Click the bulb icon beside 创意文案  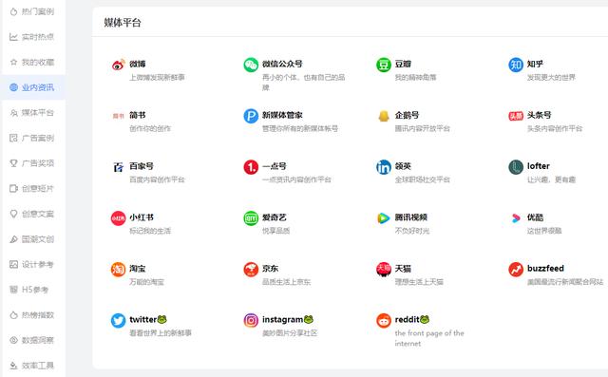tap(13, 214)
